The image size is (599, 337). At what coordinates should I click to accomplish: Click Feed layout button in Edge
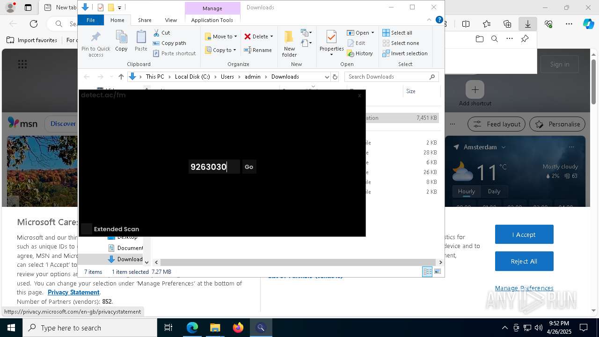497,124
